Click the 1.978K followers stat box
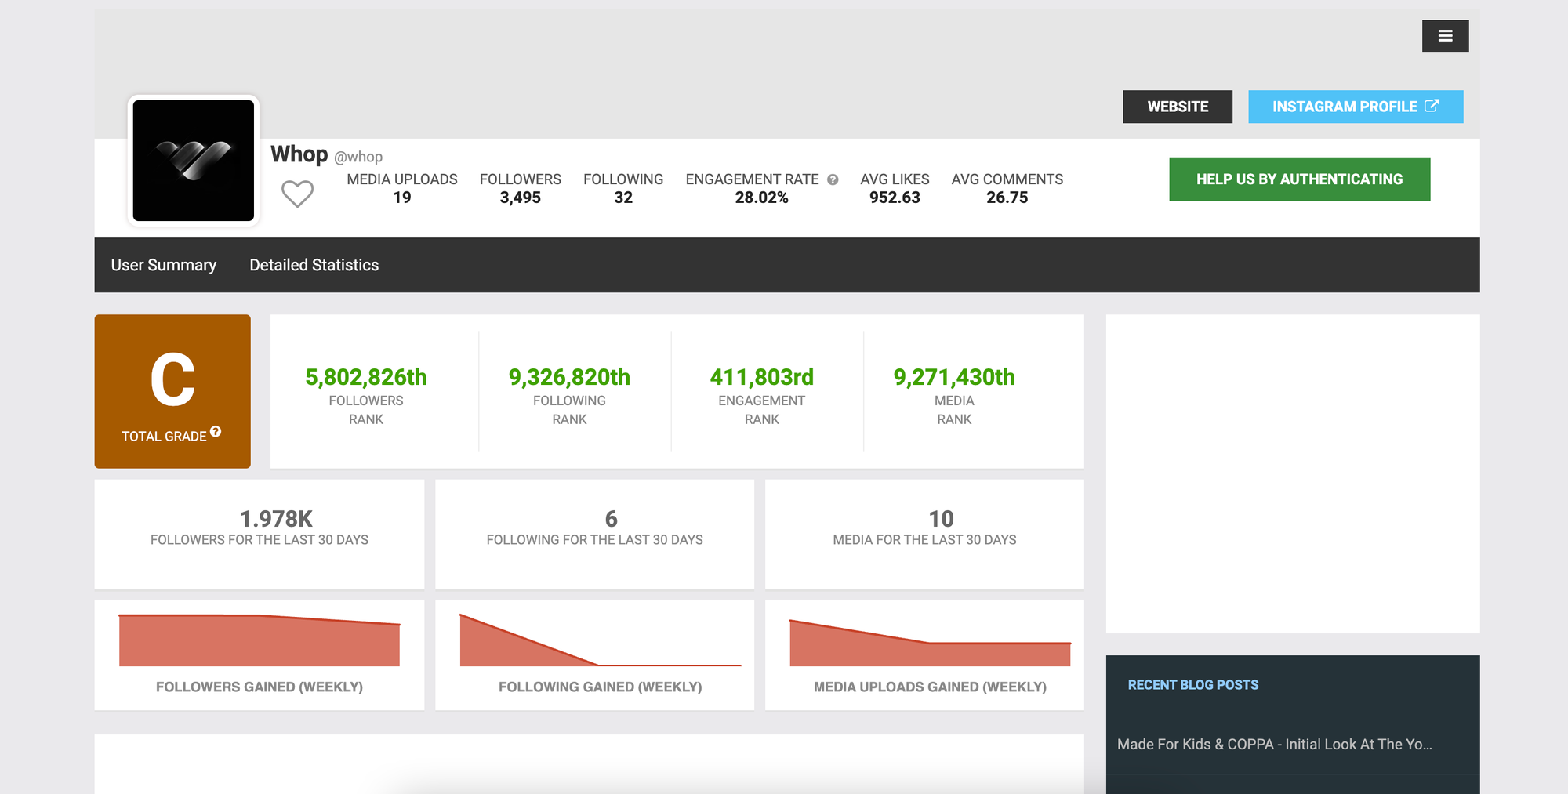The width and height of the screenshot is (1568, 794). [x=259, y=527]
